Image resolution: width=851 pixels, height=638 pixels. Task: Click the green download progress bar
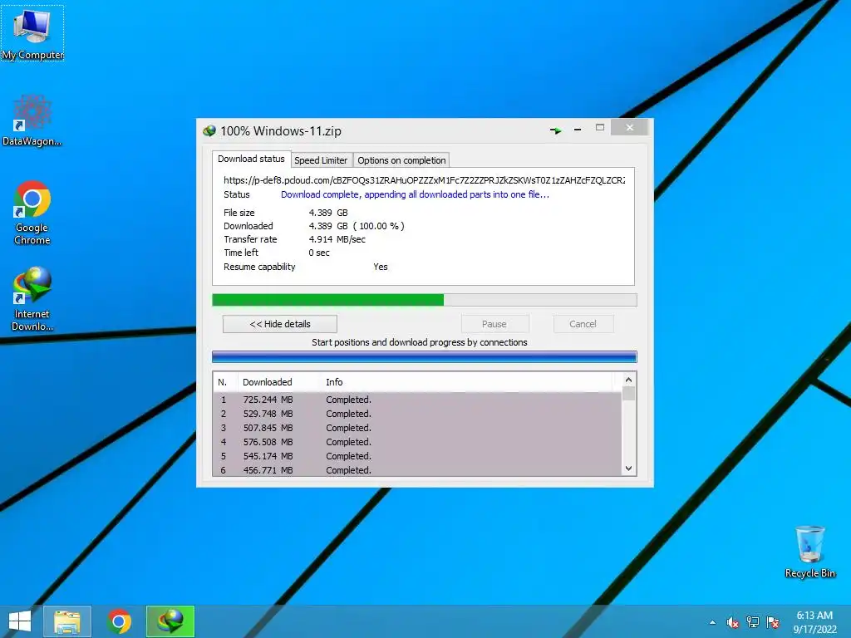click(x=425, y=300)
